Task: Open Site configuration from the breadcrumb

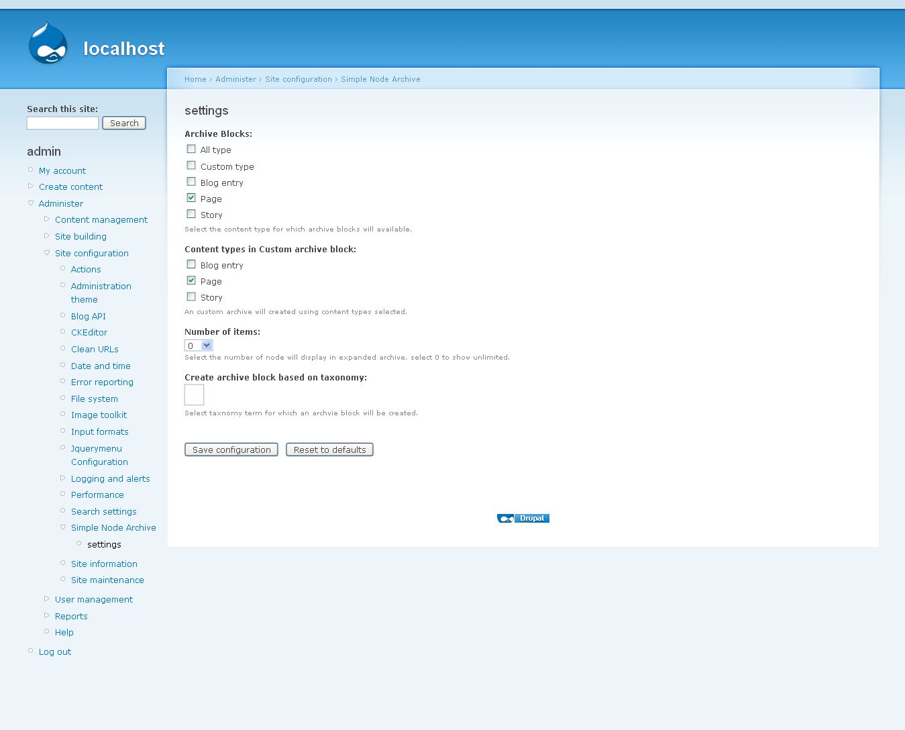Action: tap(299, 79)
